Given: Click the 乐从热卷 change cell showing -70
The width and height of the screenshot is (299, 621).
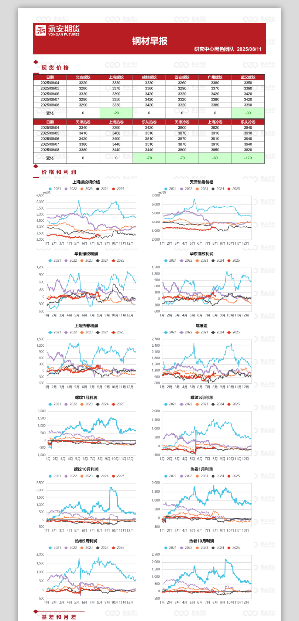Looking at the screenshot, I should (149, 158).
